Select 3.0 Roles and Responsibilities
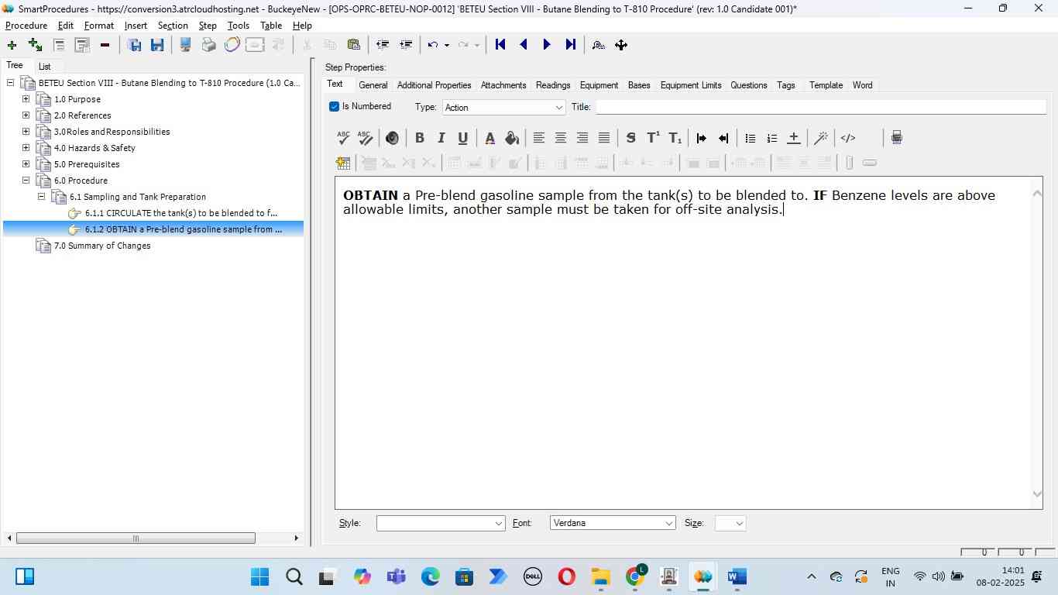 [x=112, y=132]
